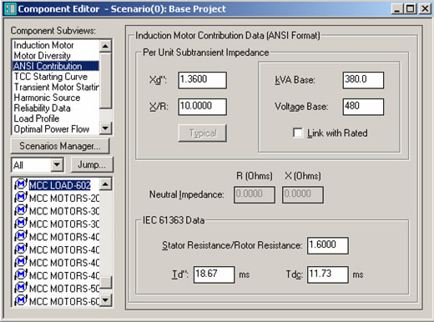Click up arrow of subviews list scrollbar
The width and height of the screenshot is (434, 322).
pos(105,46)
